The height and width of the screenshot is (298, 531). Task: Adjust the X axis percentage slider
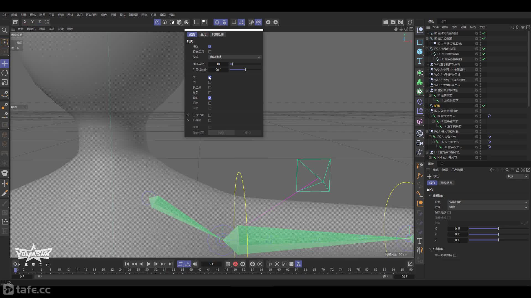pos(498,229)
